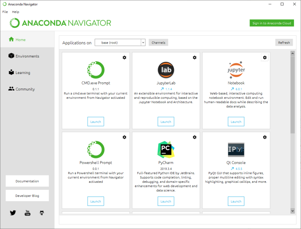Image resolution: width=301 pixels, height=229 pixels.
Task: Go to the Learning tab
Action: (x=23, y=73)
